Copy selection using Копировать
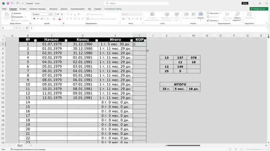Screen dimensions: 270x151 pyautogui.click(x=17, y=17)
